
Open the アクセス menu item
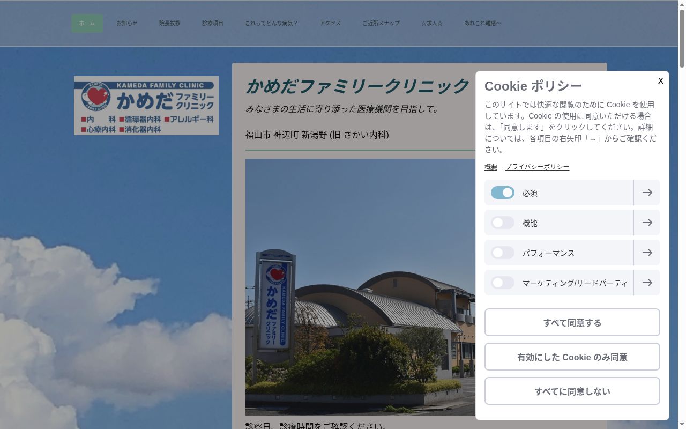pos(330,23)
